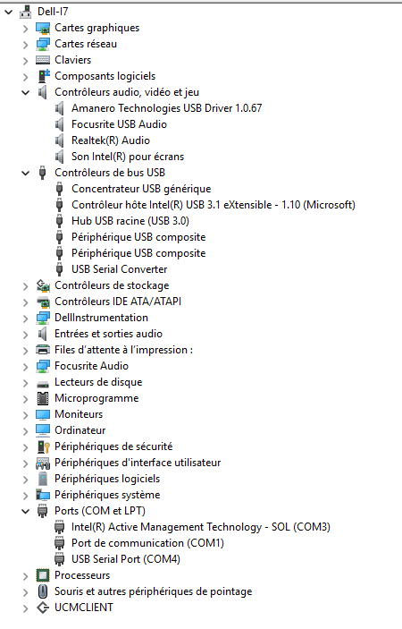
Task: Expand the Lecteurs de disque node
Action: tap(26, 383)
